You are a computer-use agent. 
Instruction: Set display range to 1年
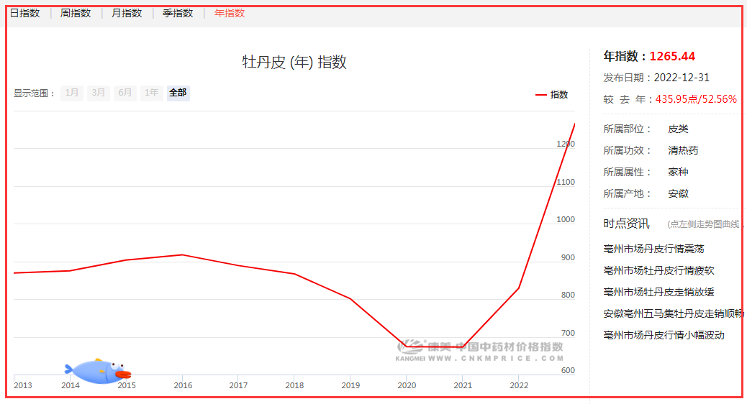pos(152,93)
